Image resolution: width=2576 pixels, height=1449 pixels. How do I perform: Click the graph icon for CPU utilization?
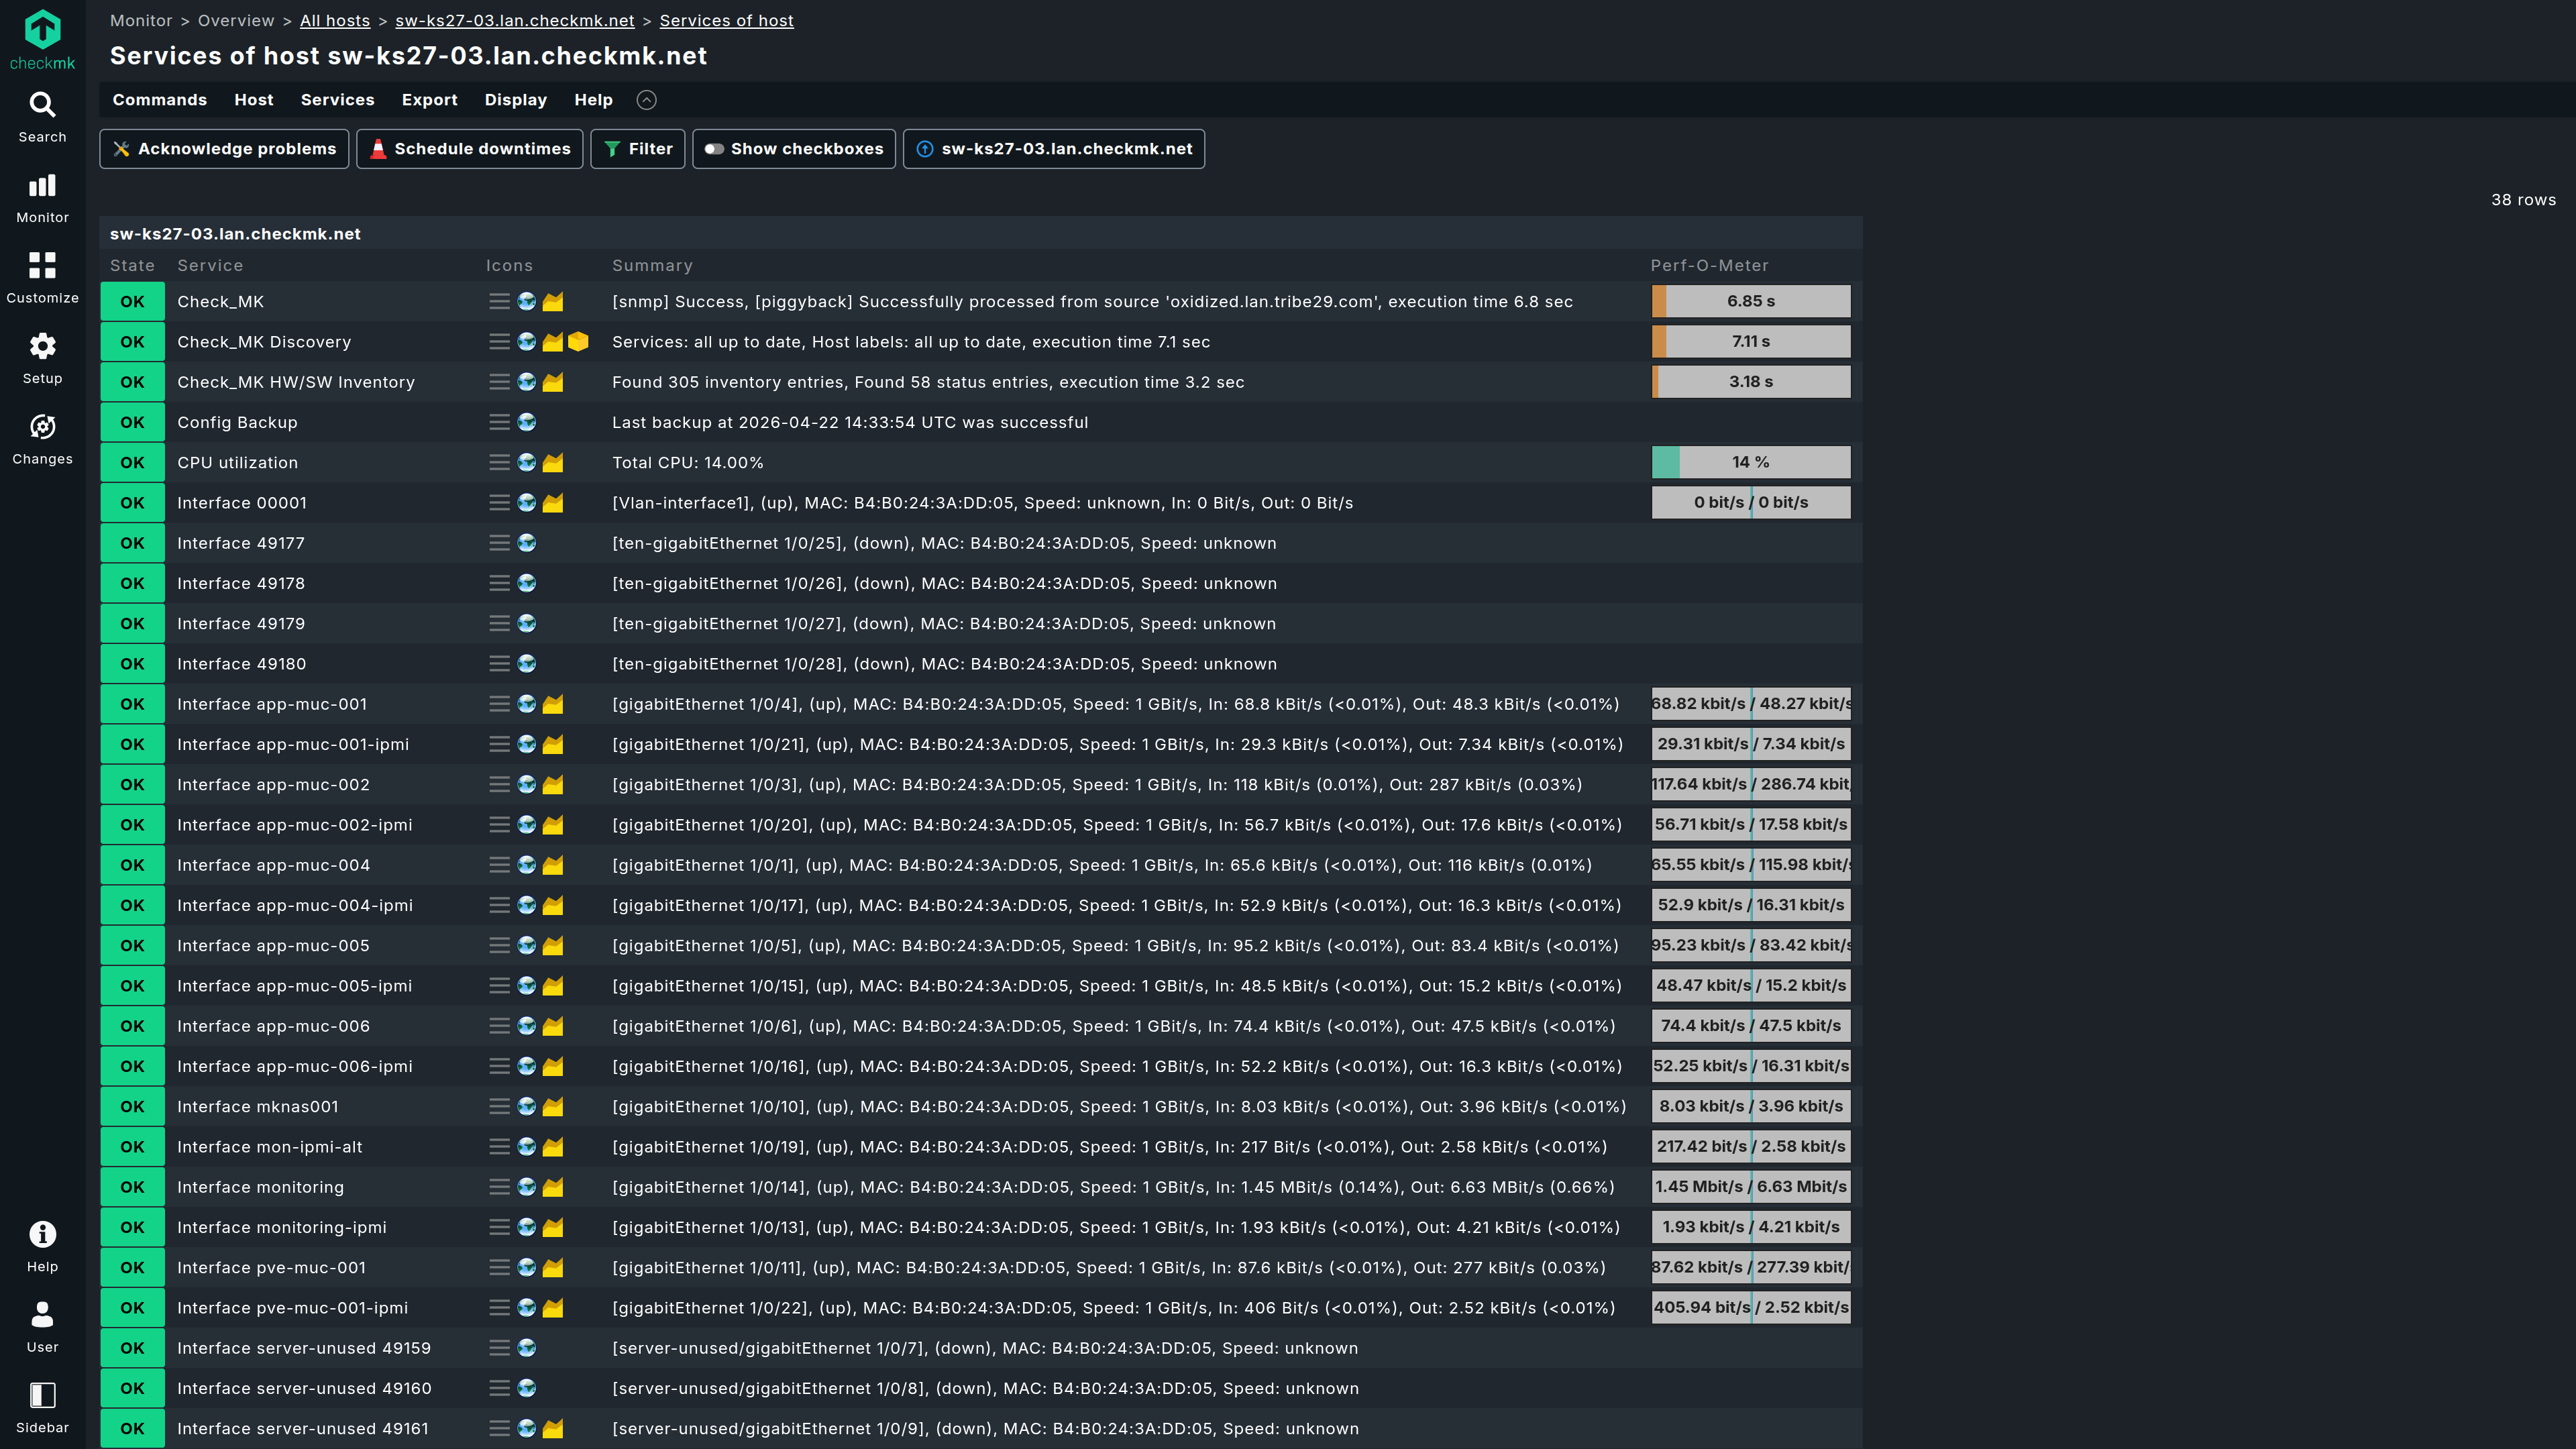click(553, 463)
